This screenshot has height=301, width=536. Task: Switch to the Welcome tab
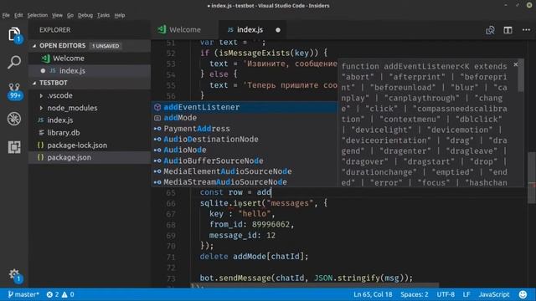pyautogui.click(x=184, y=30)
